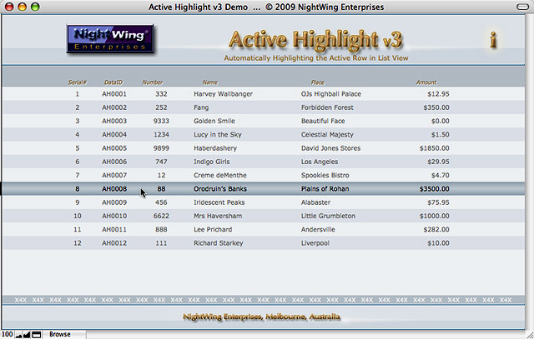Select the Indigo Girls name field

tap(211, 162)
